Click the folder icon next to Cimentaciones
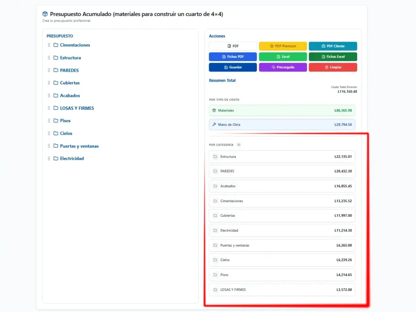416x312 pixels. 56,45
